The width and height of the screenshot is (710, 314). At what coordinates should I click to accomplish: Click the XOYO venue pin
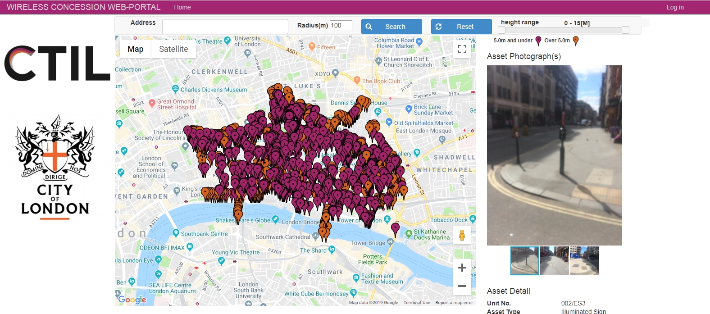335,73
